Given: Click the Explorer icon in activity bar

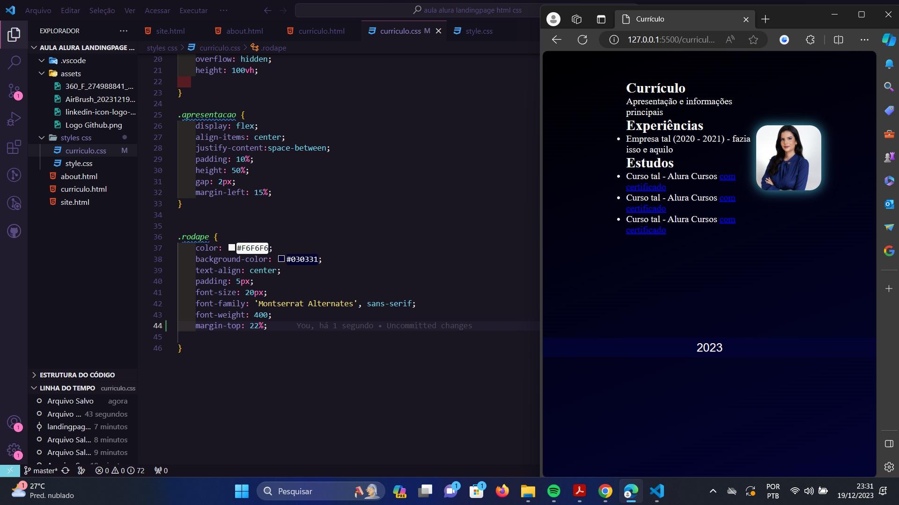Looking at the screenshot, I should (x=14, y=34).
